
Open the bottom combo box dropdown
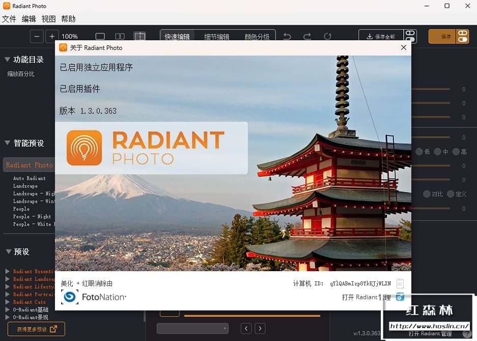192,329
